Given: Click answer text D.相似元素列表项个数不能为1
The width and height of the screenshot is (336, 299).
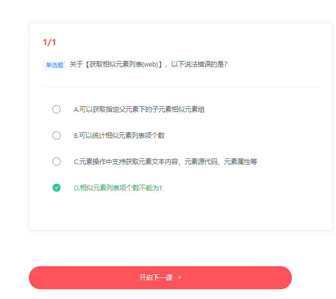Looking at the screenshot, I should click(118, 188).
